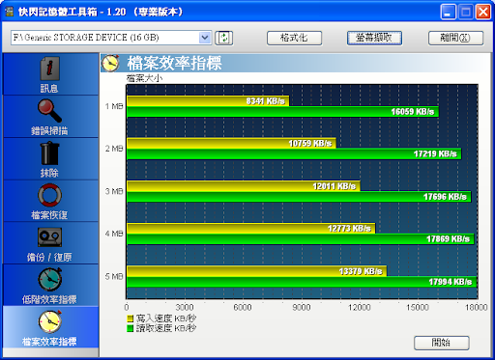
Task: Click the application icon in the title bar
Action: (x=10, y=12)
